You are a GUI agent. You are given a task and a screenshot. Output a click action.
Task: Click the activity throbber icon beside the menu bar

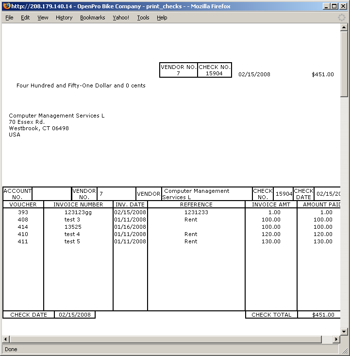click(342, 17)
